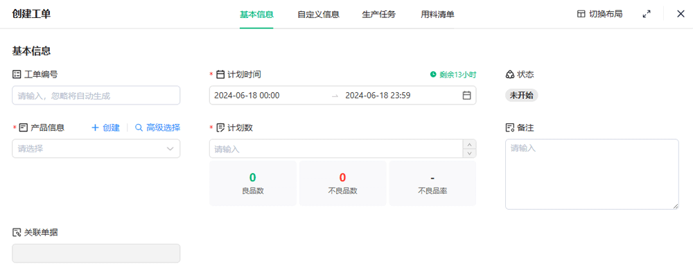Focus the 计划数 input field
Viewport: 693px width, 277px height.
click(336, 148)
